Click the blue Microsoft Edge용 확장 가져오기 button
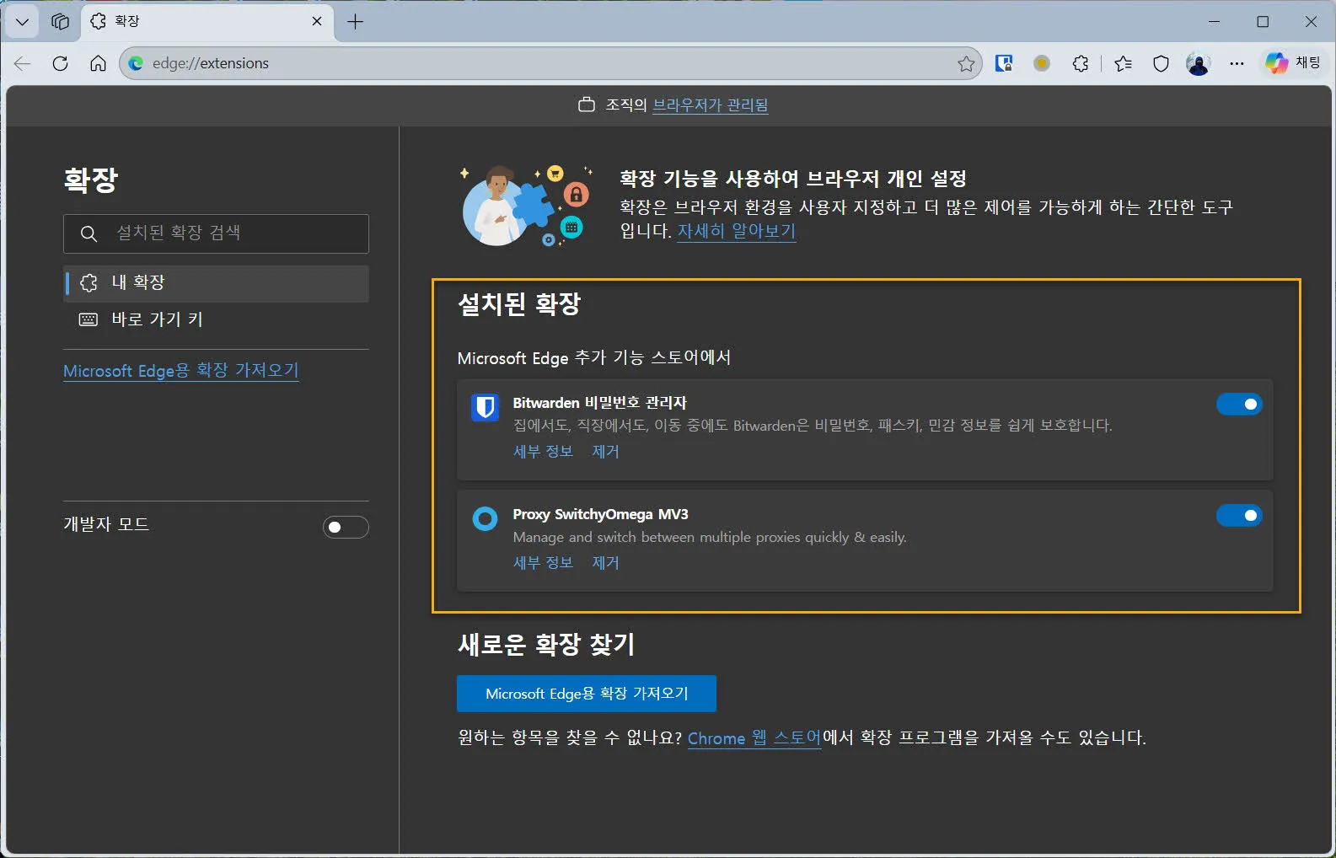 (x=587, y=694)
